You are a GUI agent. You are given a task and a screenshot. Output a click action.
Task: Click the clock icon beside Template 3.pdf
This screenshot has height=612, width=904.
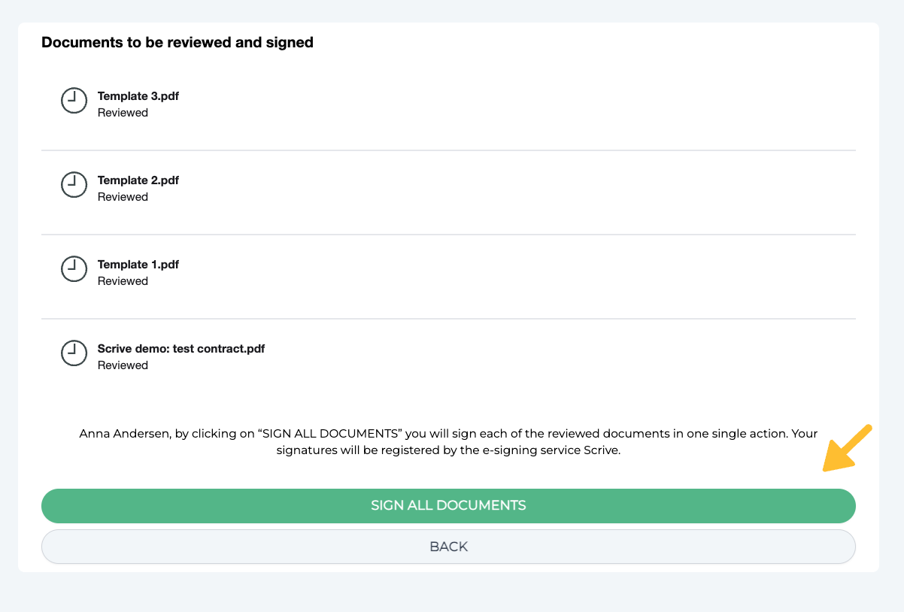pyautogui.click(x=74, y=100)
